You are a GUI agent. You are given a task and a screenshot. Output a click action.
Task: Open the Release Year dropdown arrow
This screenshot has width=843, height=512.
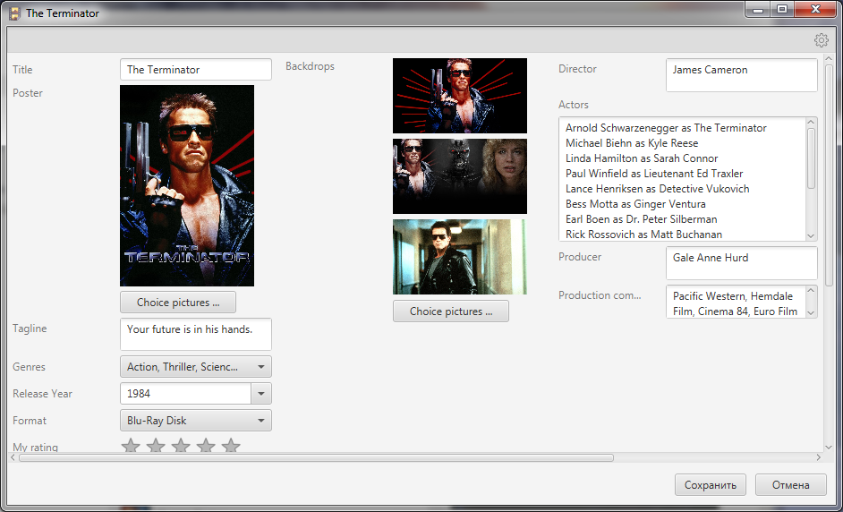click(261, 394)
